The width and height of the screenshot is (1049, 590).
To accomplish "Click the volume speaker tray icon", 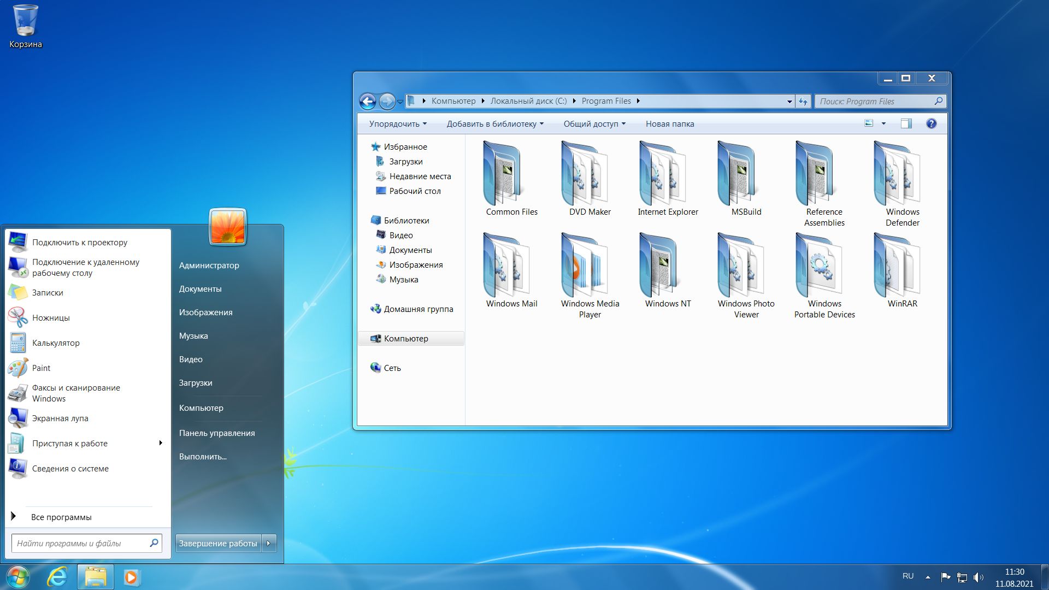I will pyautogui.click(x=978, y=577).
